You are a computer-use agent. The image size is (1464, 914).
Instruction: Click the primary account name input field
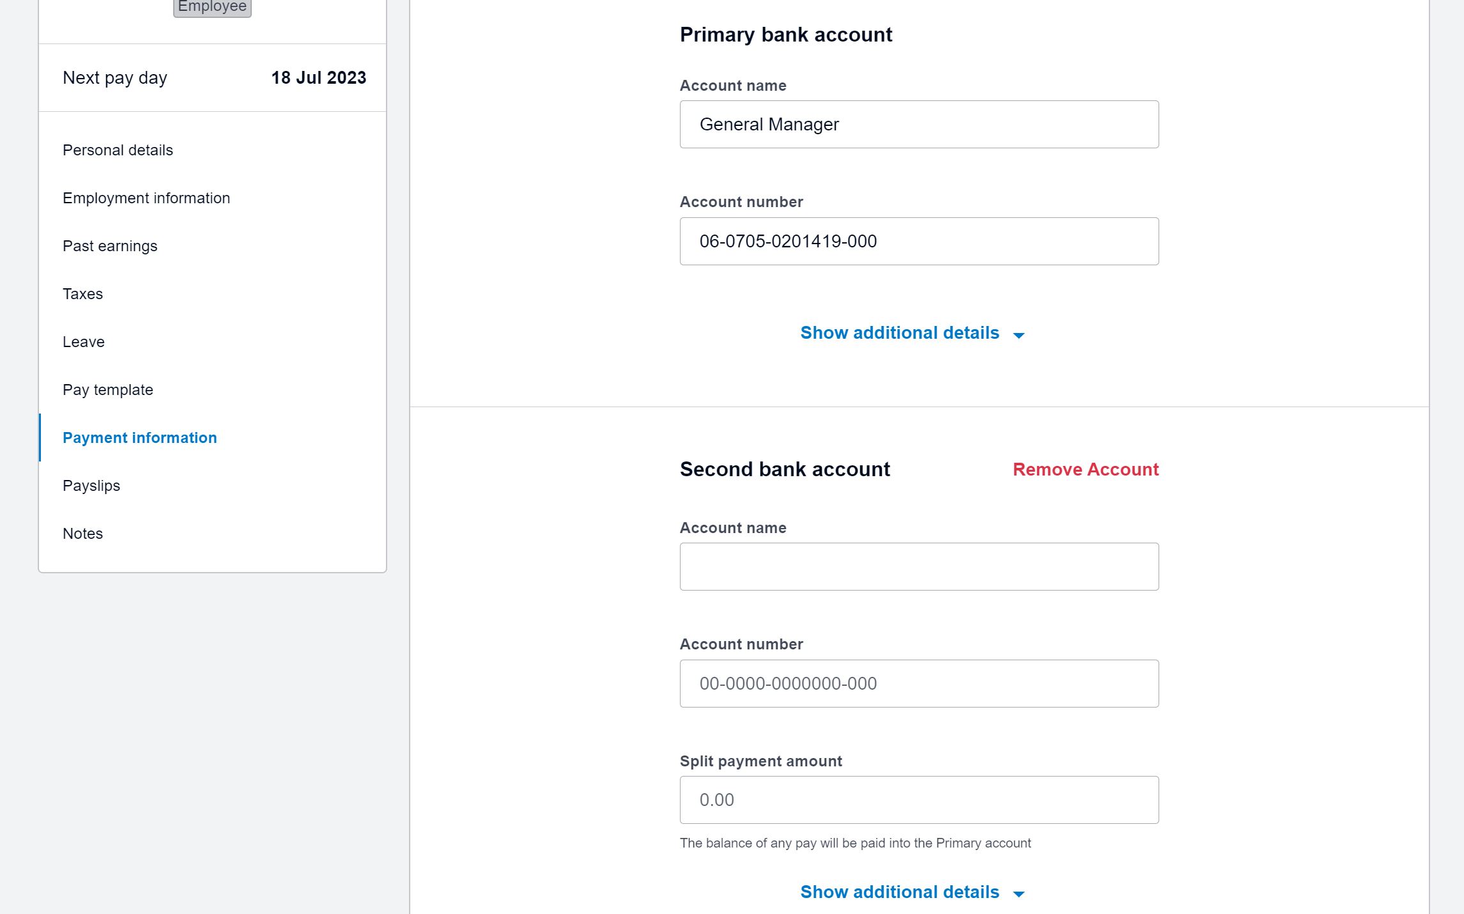pyautogui.click(x=919, y=123)
